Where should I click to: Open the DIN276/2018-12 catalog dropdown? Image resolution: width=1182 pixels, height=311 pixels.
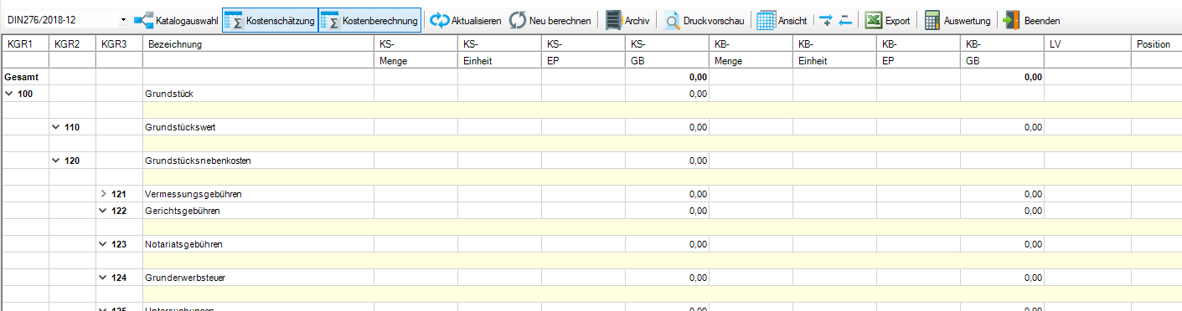coord(124,19)
